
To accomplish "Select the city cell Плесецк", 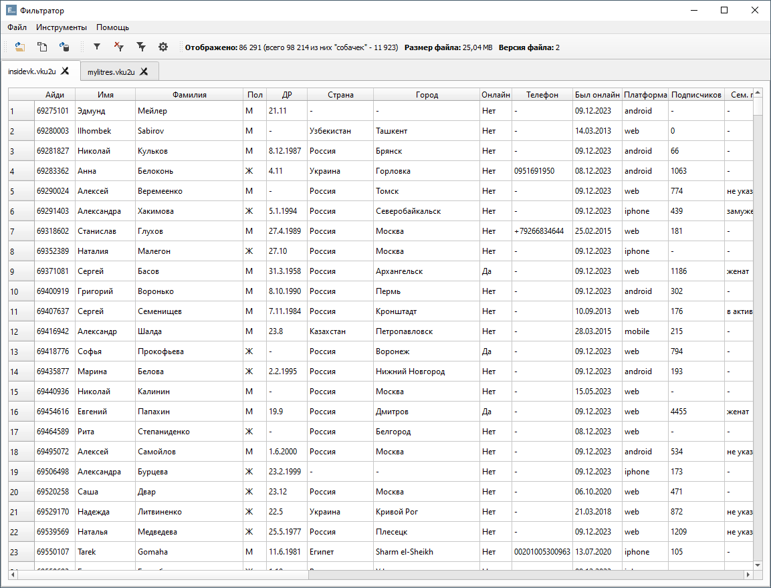I will point(427,532).
